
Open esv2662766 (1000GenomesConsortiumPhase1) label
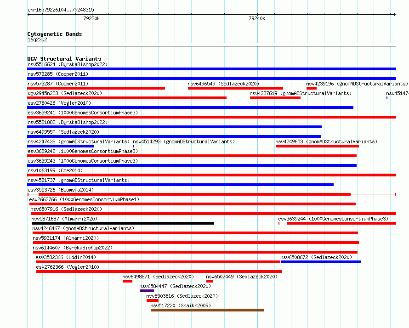pos(84,199)
